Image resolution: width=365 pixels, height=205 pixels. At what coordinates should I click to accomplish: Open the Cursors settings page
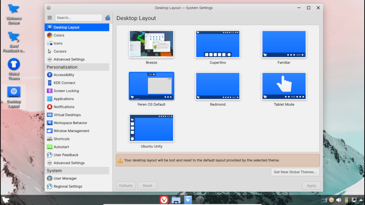point(77,51)
